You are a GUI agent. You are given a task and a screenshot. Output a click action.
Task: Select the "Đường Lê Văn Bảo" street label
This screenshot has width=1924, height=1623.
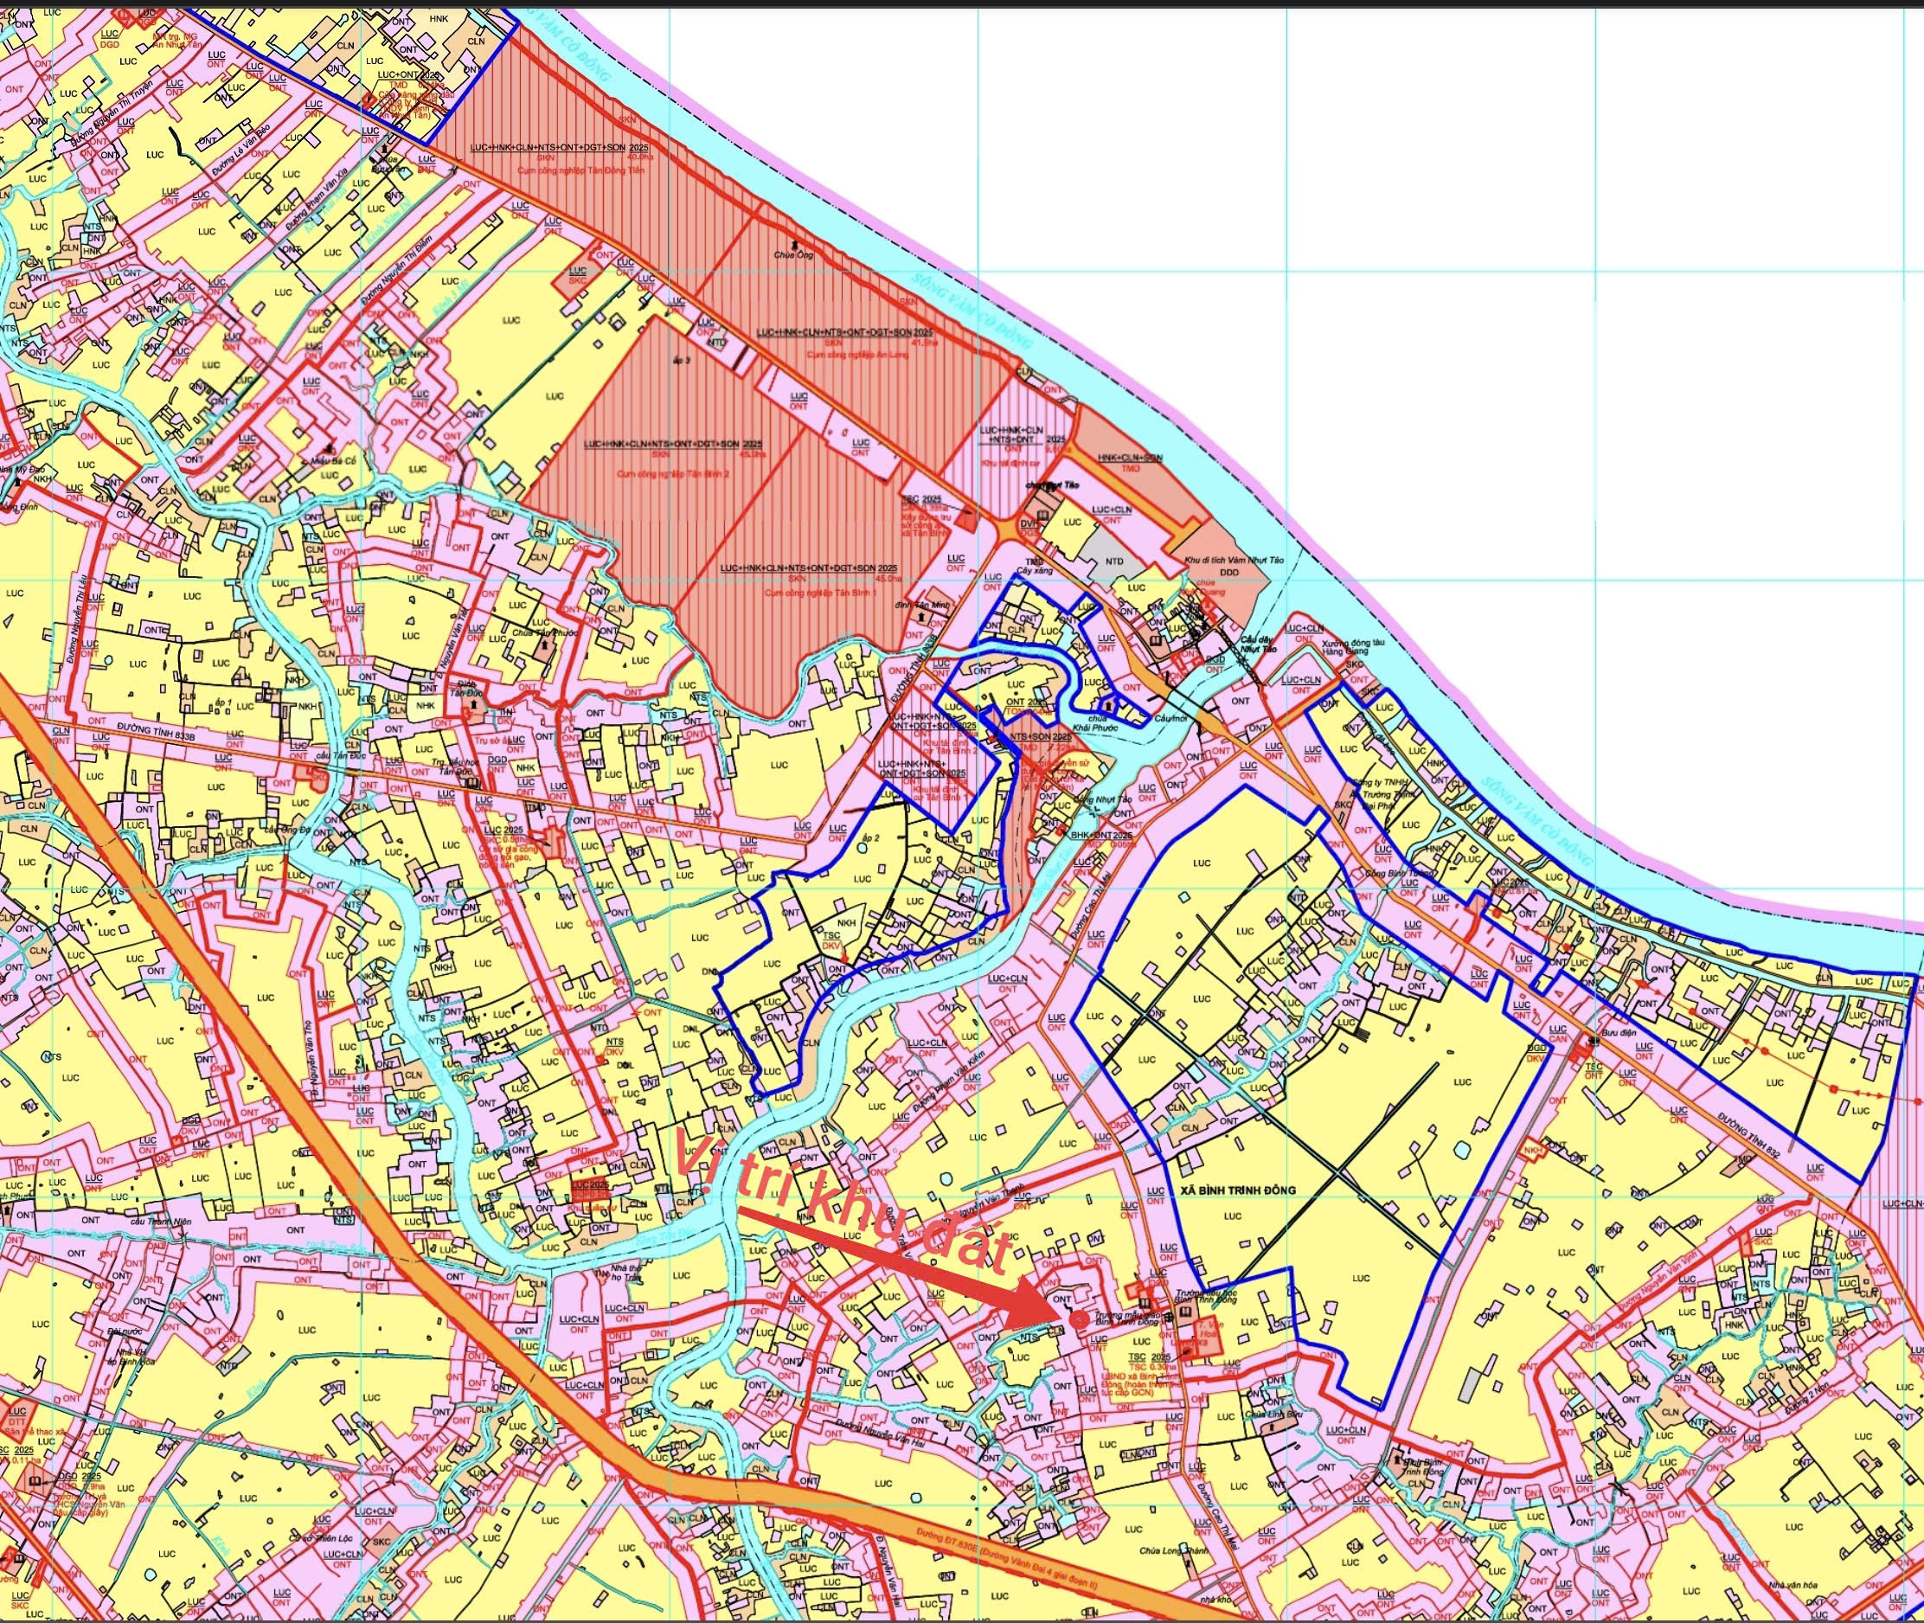[x=241, y=151]
